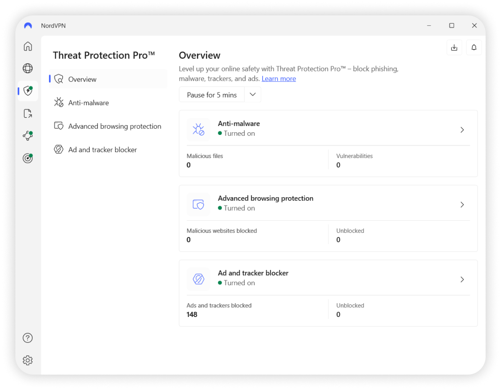Click the download icon at top right
This screenshot has width=501, height=390.
pos(454,47)
